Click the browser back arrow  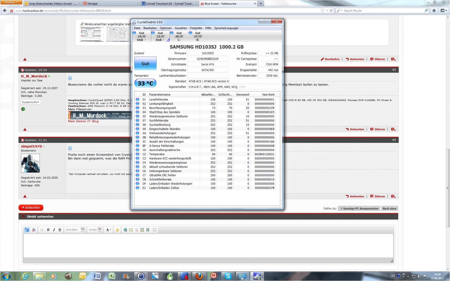pyautogui.click(x=5, y=11)
